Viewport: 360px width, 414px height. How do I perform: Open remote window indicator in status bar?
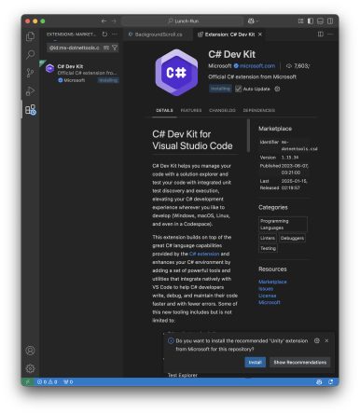coord(27,382)
